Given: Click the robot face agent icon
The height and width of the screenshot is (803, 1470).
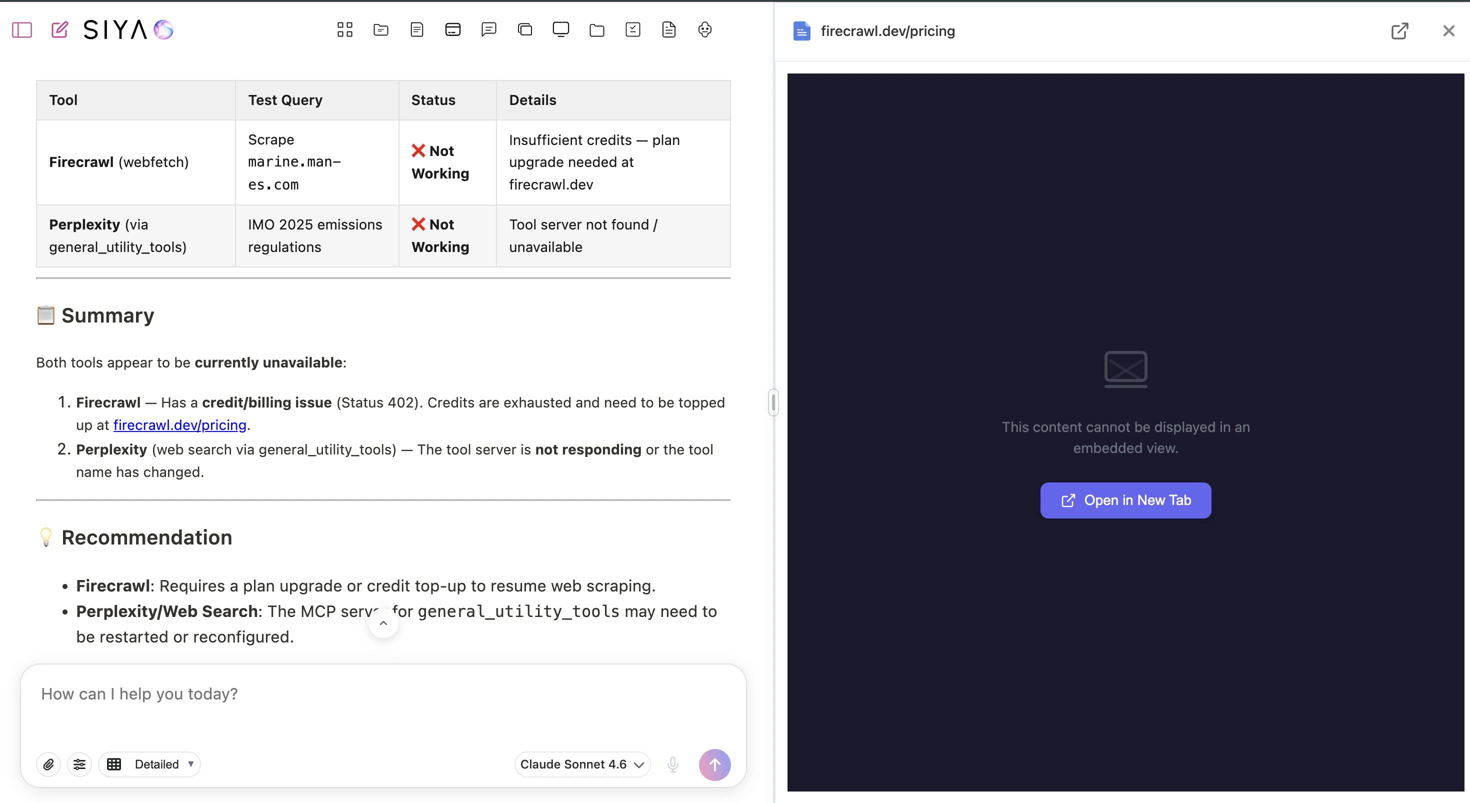Looking at the screenshot, I should 705,29.
